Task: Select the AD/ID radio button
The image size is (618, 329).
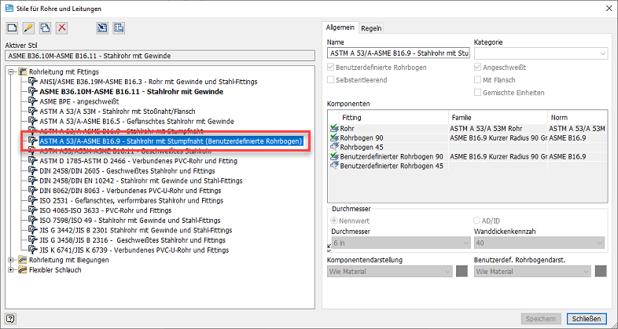Action: click(476, 221)
